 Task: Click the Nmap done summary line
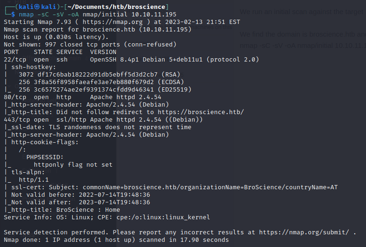(116, 240)
